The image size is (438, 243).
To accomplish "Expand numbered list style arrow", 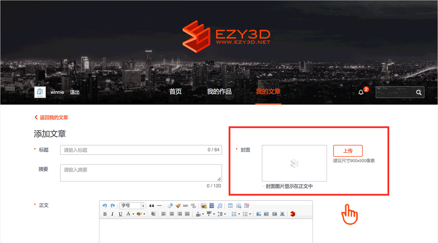I will click(x=239, y=214).
